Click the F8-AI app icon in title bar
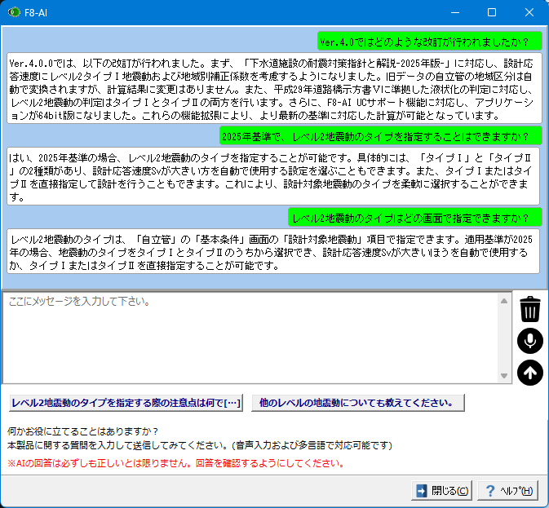The image size is (549, 508). (x=12, y=12)
